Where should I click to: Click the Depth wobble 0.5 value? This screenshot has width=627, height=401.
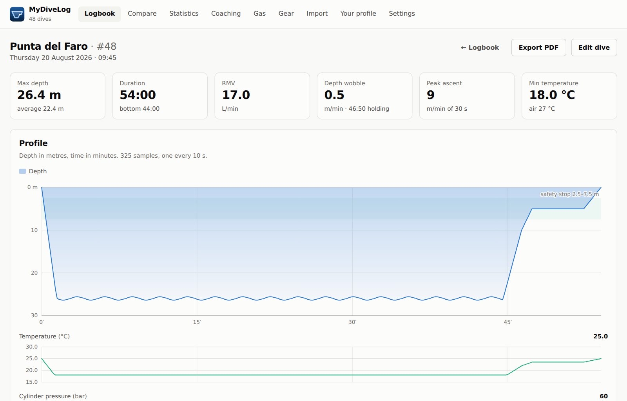pos(334,95)
